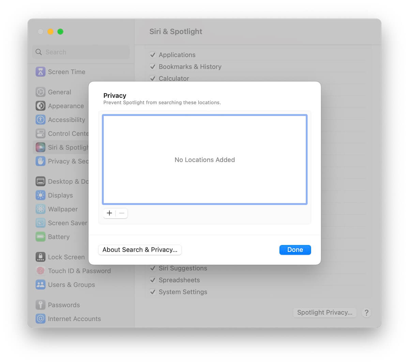Click the Siri & Spotlight icon in sidebar
The height and width of the screenshot is (364, 409).
point(41,147)
